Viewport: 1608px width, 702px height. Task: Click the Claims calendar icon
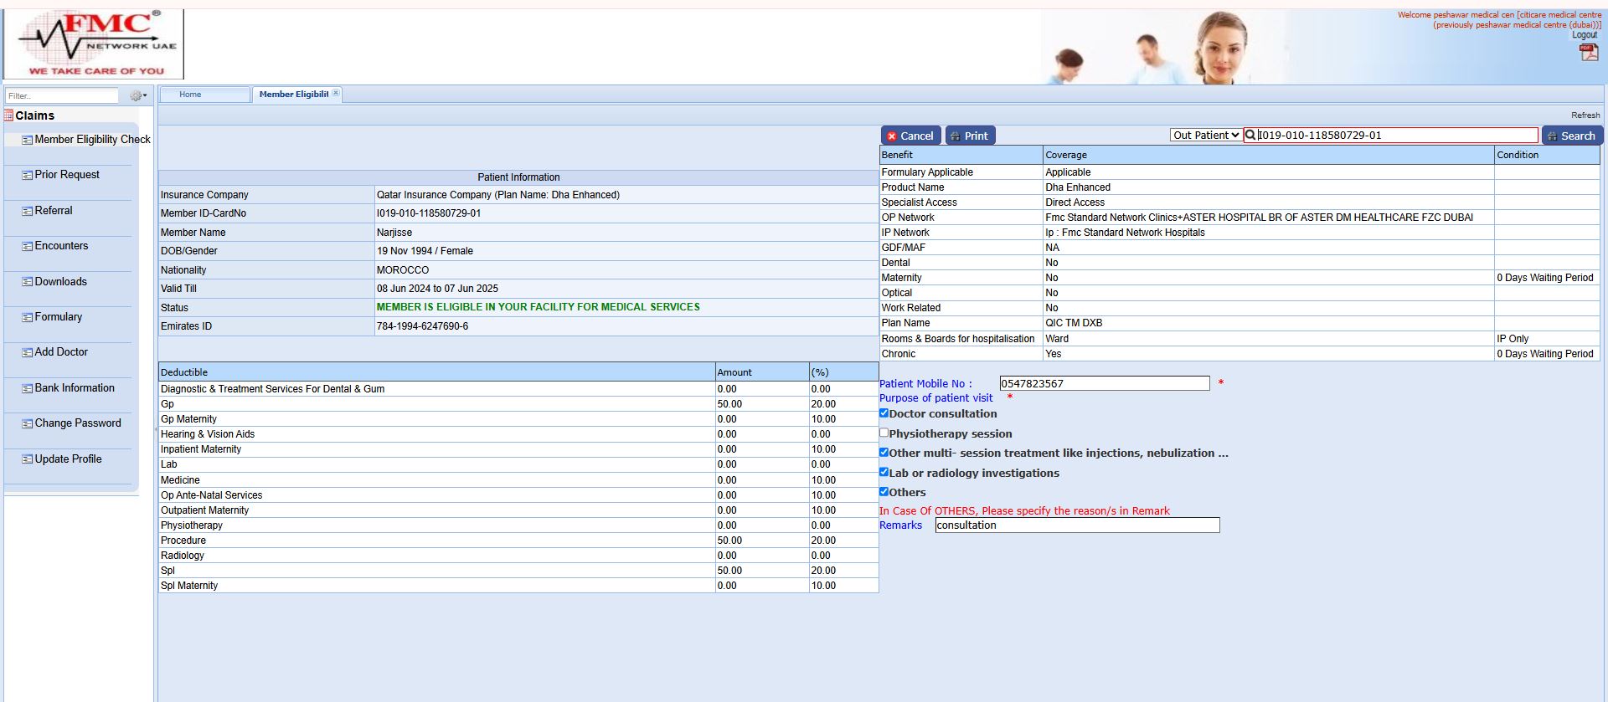[8, 115]
